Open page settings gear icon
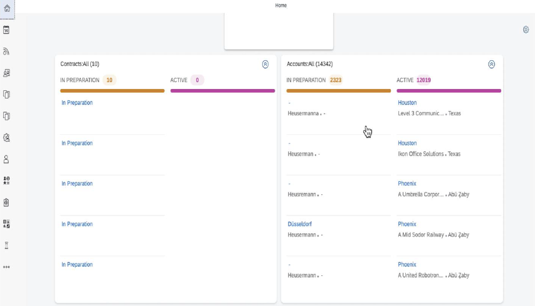The width and height of the screenshot is (535, 306). pyautogui.click(x=526, y=29)
